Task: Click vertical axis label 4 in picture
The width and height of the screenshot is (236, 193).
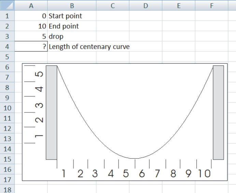Action: click(x=39, y=89)
